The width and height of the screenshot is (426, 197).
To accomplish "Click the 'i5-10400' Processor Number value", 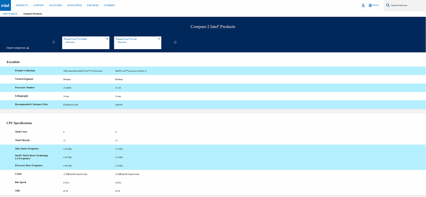I will coord(67,88).
